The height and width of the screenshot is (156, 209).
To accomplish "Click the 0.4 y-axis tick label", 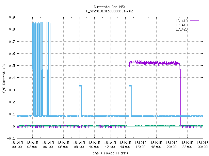I will pos(12,78).
